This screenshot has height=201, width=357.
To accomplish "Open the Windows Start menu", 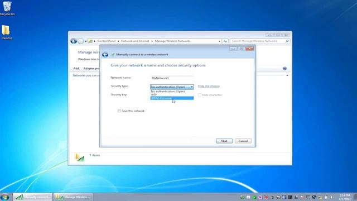I will click(5, 197).
